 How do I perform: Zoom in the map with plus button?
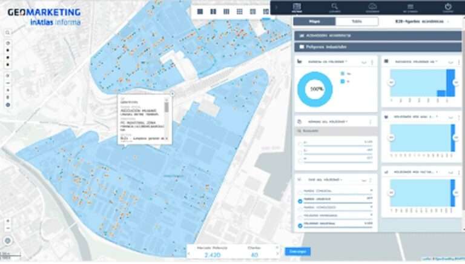[7, 221]
